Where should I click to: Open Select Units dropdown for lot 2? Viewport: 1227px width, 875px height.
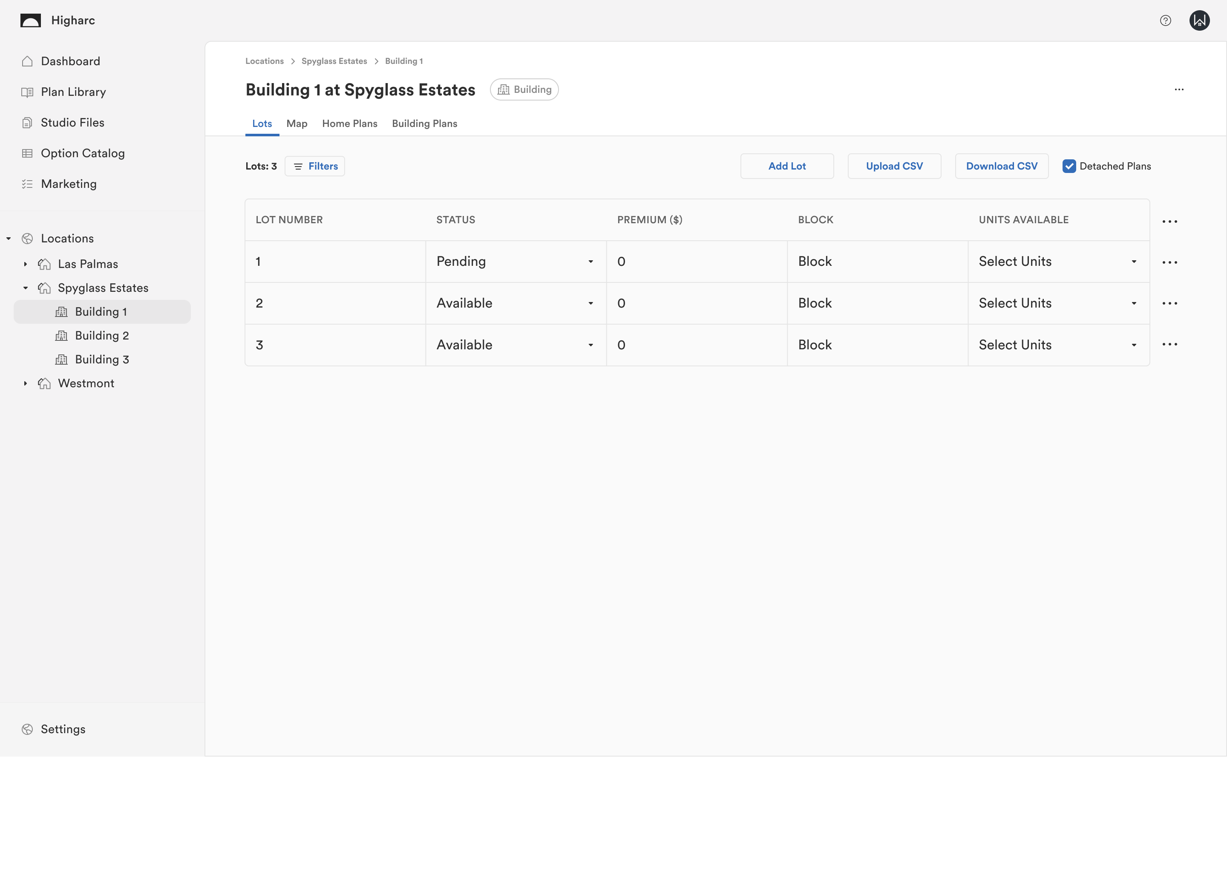1058,303
